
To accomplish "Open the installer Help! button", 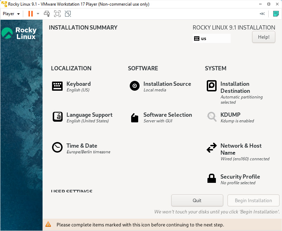I will tap(264, 37).
